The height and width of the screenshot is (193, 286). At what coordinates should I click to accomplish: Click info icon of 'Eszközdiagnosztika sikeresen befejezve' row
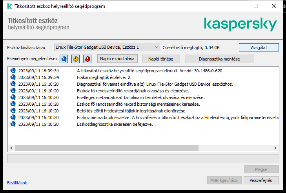tap(13, 124)
